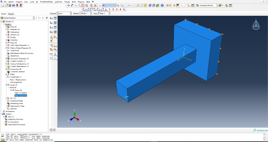Expand the Parts (6) tree node

pos(6,27)
